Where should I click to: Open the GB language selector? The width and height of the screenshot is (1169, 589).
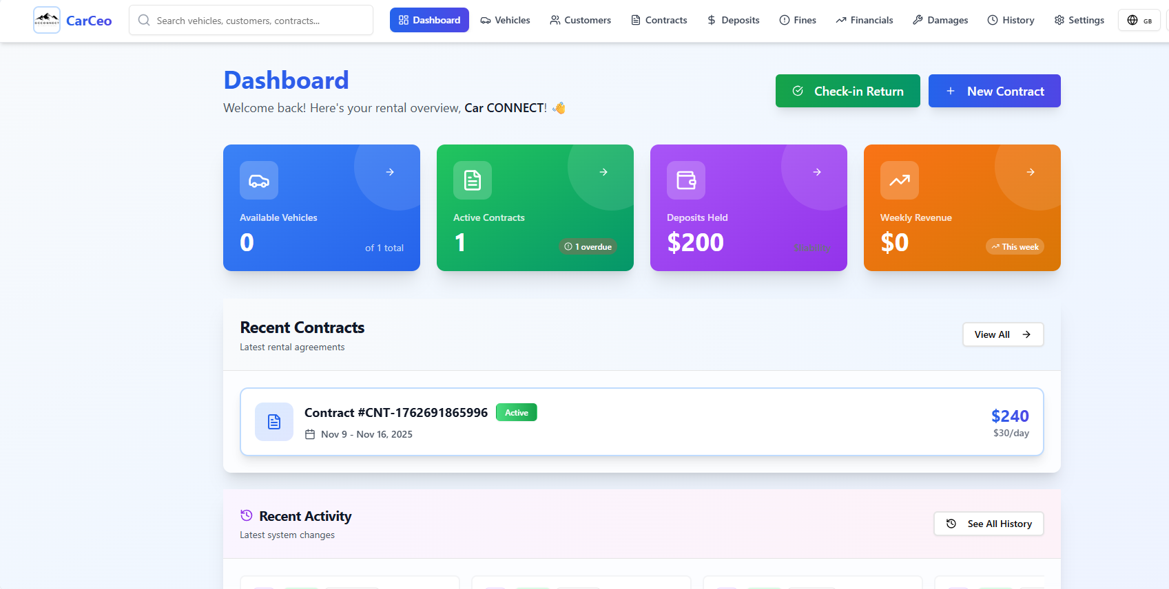click(1139, 20)
